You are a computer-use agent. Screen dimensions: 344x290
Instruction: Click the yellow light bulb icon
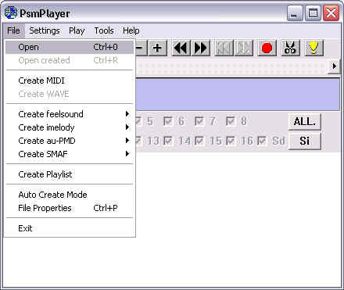tap(314, 48)
